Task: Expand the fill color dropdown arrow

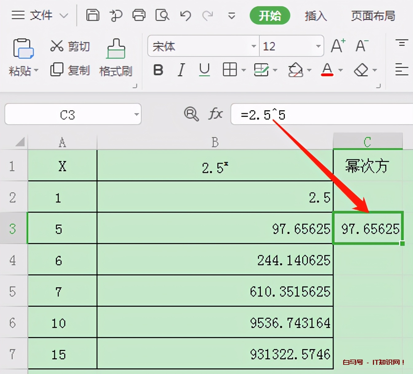Action: [x=309, y=70]
